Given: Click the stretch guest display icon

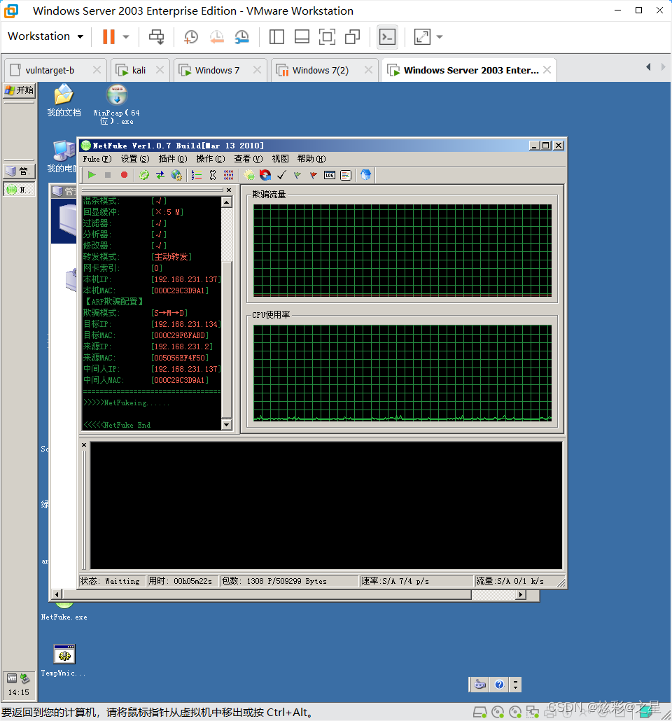Looking at the screenshot, I should [422, 37].
